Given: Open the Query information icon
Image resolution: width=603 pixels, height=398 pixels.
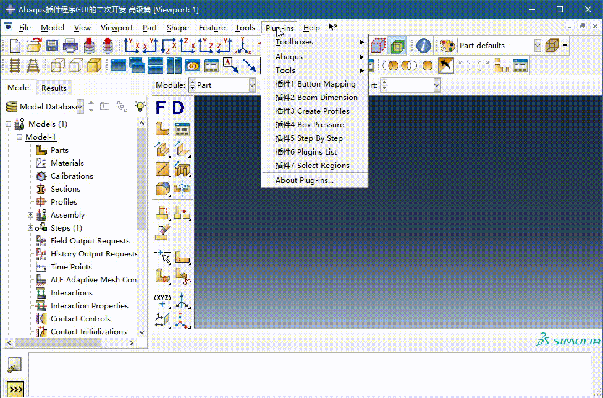Looking at the screenshot, I should coord(423,46).
